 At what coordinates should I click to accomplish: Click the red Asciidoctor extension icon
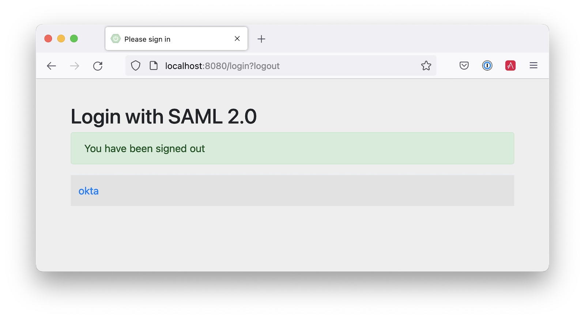pos(510,66)
